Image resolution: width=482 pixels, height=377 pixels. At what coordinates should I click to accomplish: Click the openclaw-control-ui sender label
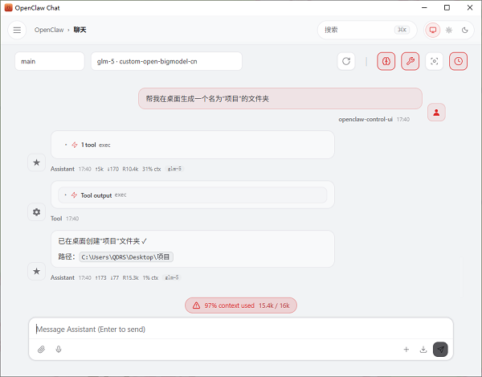coord(366,119)
